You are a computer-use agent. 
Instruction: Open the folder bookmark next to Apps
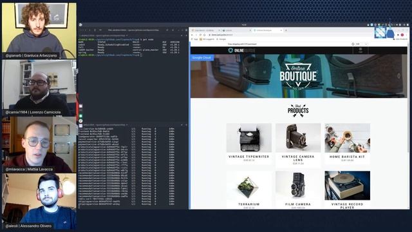pyautogui.click(x=207, y=39)
